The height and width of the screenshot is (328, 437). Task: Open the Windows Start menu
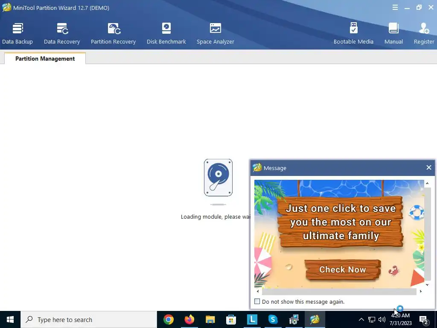pyautogui.click(x=10, y=319)
